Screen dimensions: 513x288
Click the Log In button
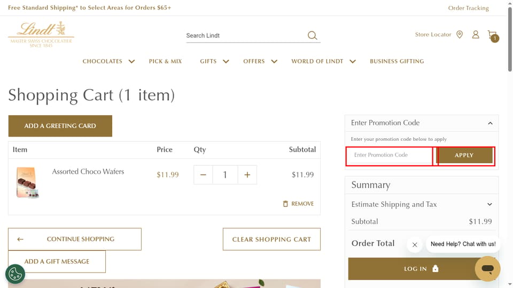coord(422,269)
